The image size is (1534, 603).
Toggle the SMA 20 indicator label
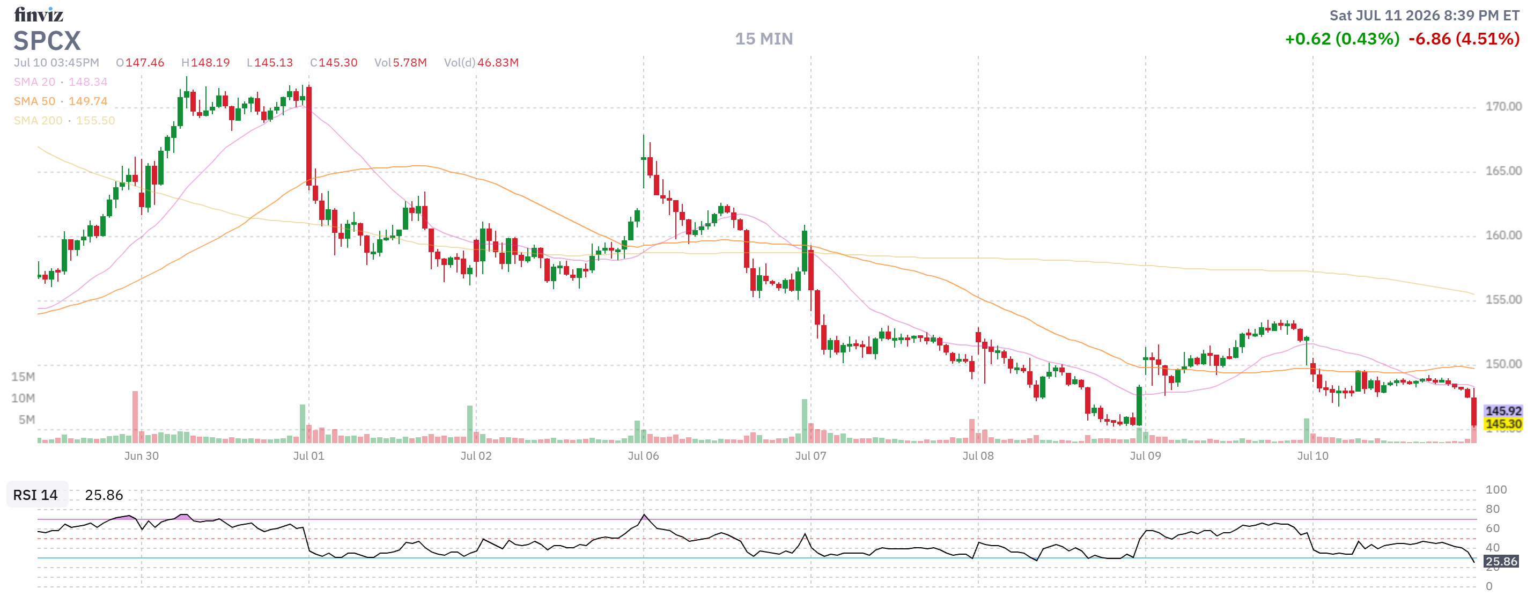coord(61,82)
